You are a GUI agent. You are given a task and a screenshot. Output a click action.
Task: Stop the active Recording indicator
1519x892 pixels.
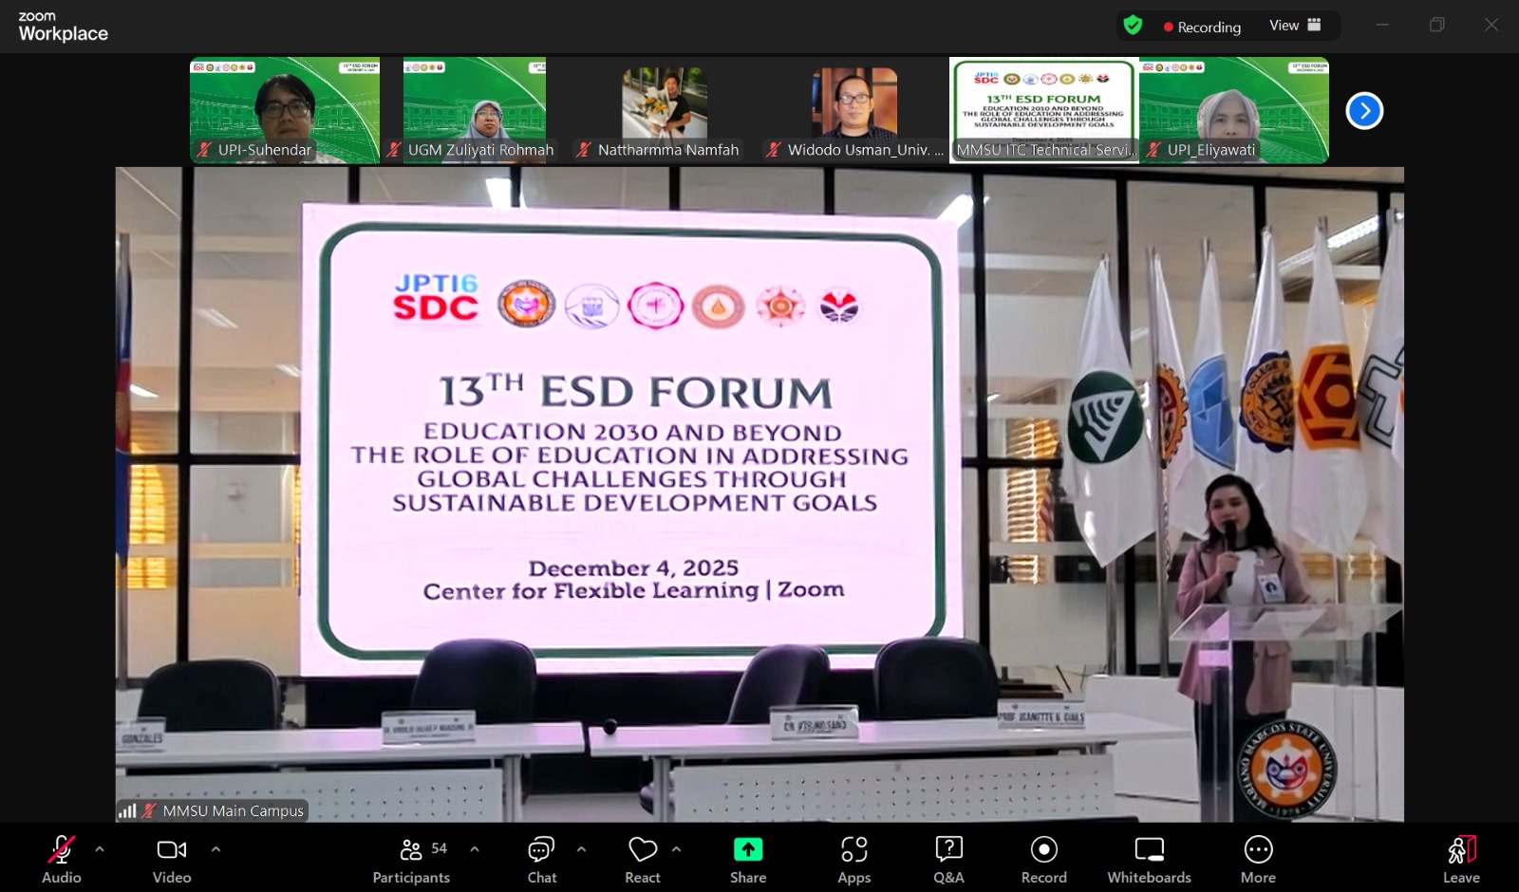1204,27
